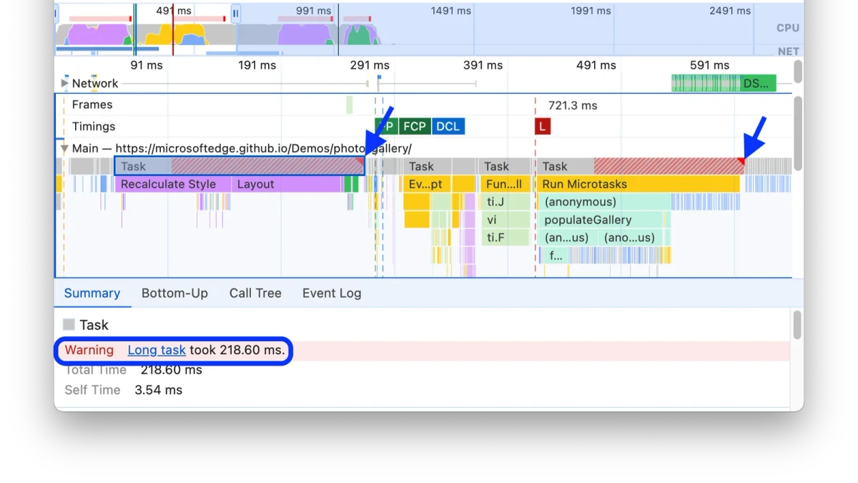Click the Total Time 218.60 ms value
Screen dimensions: 858x483
[x=172, y=370]
